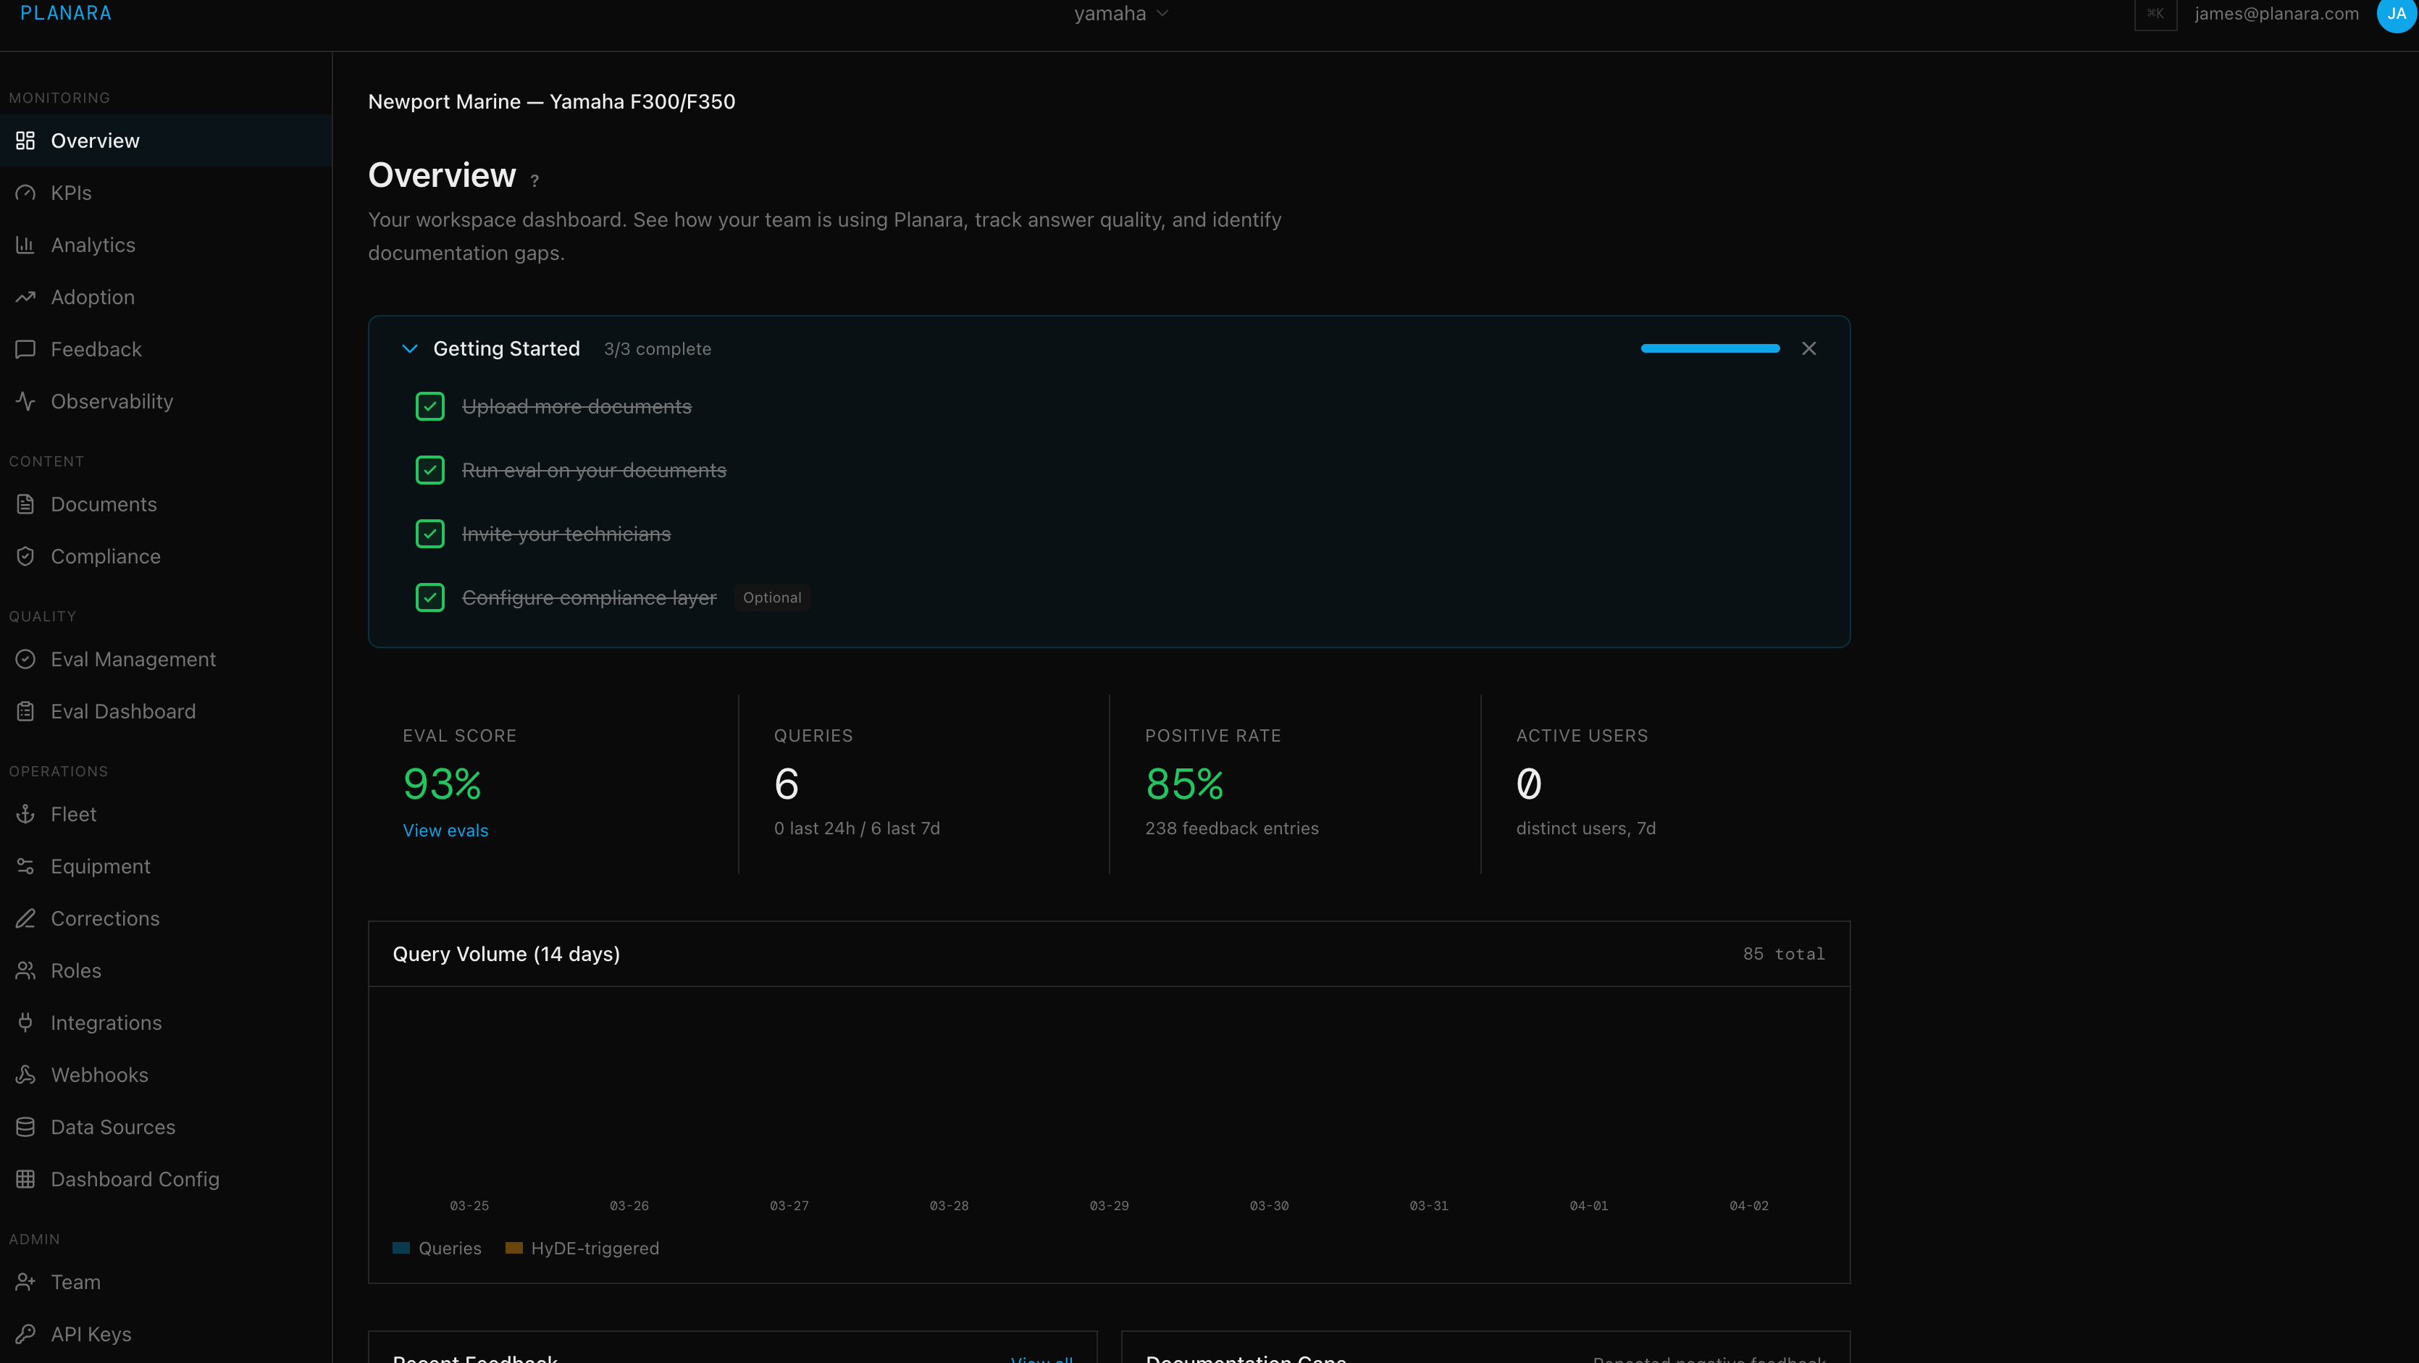Screen dimensions: 2419x1363
Task: Click the 03-29 date on chart axis
Action: click(1109, 1207)
